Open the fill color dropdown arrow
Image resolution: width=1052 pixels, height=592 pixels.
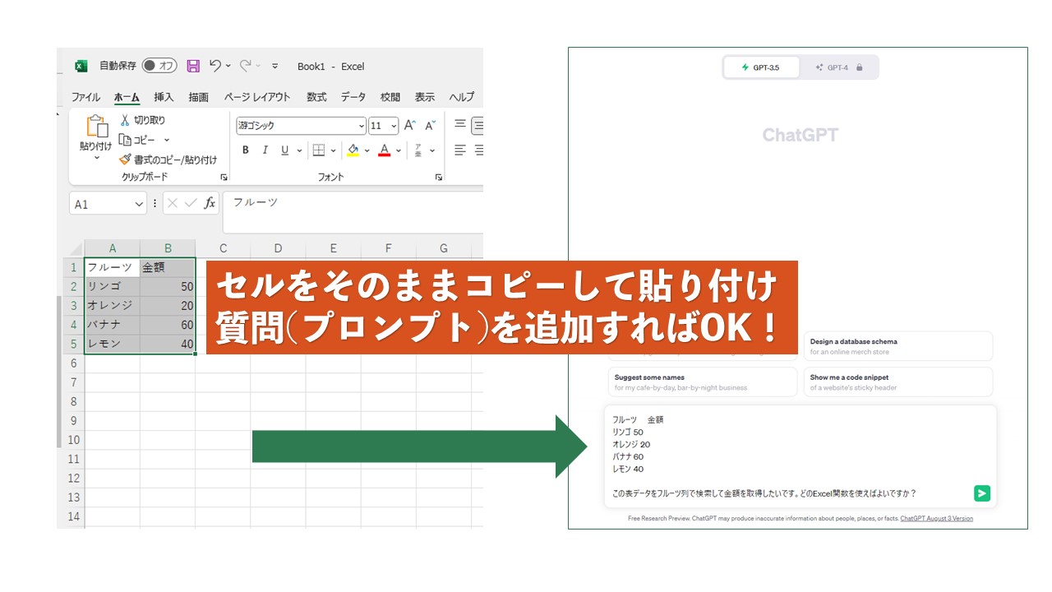[367, 150]
